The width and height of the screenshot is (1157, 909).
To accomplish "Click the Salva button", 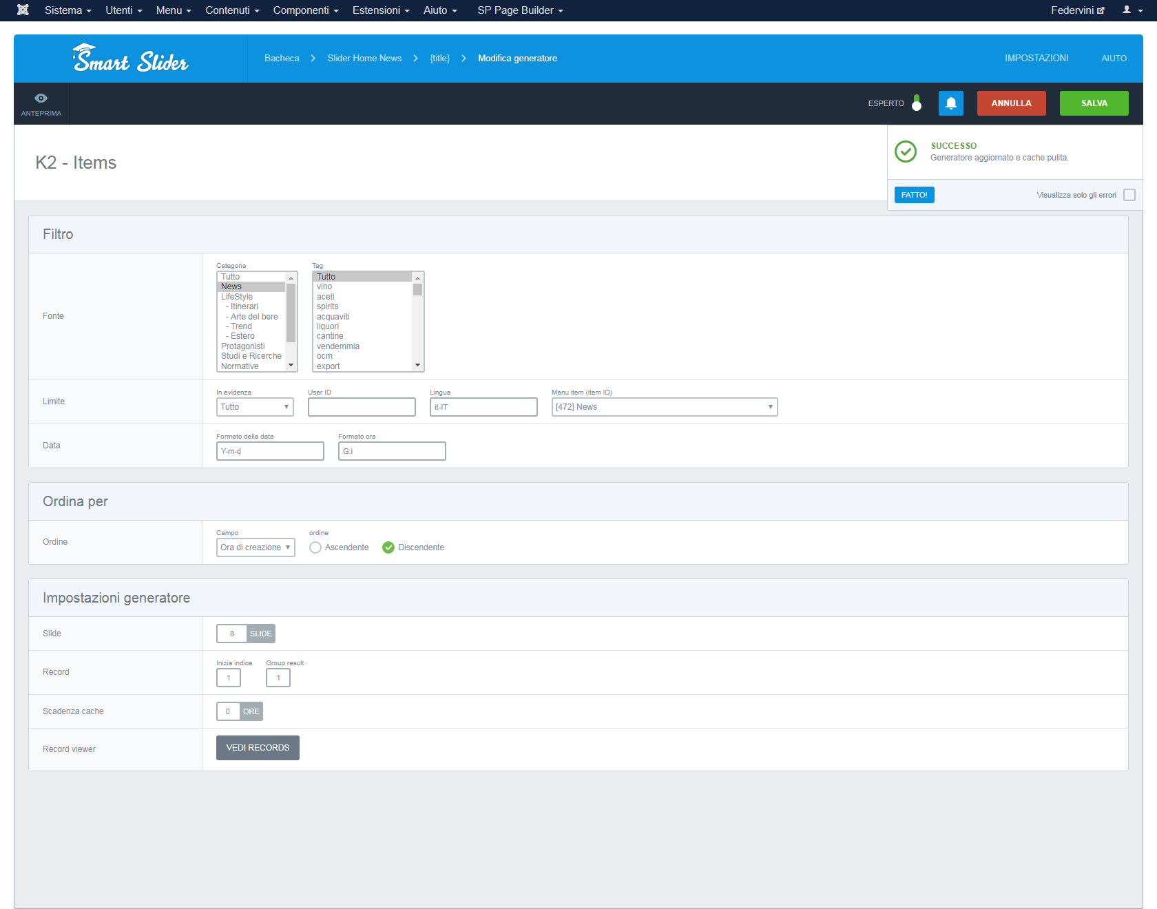I will (x=1094, y=103).
